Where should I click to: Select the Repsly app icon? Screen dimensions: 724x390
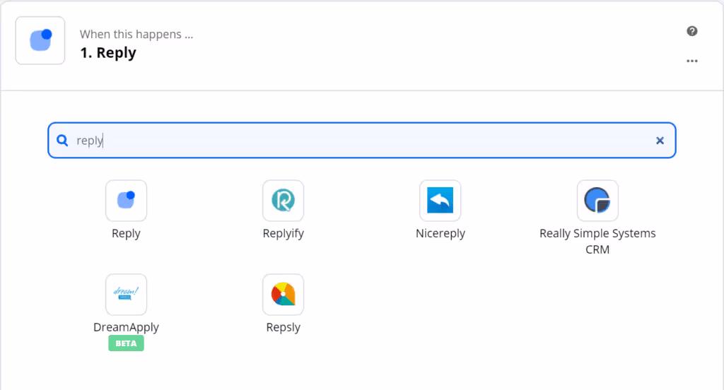click(x=283, y=295)
